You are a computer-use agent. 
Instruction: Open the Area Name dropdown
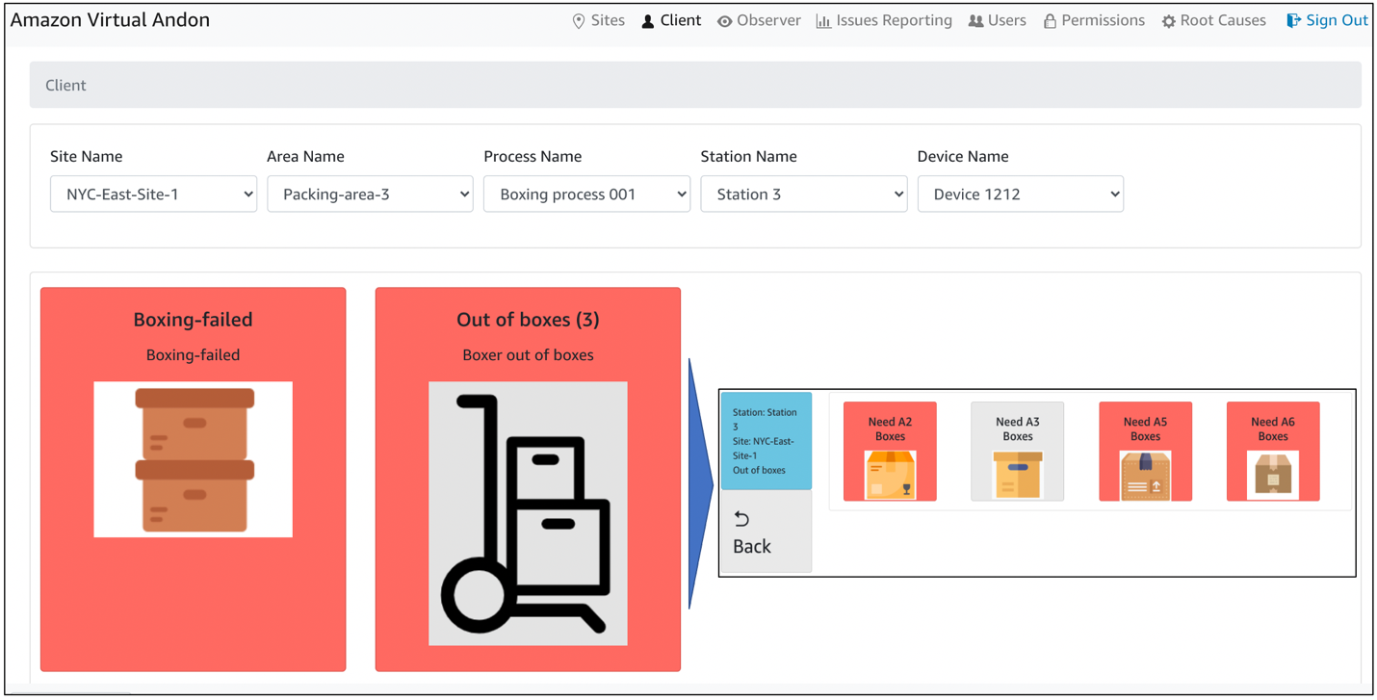[370, 194]
